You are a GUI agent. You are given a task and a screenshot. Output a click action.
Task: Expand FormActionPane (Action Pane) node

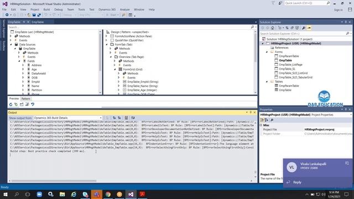[x=106, y=36]
